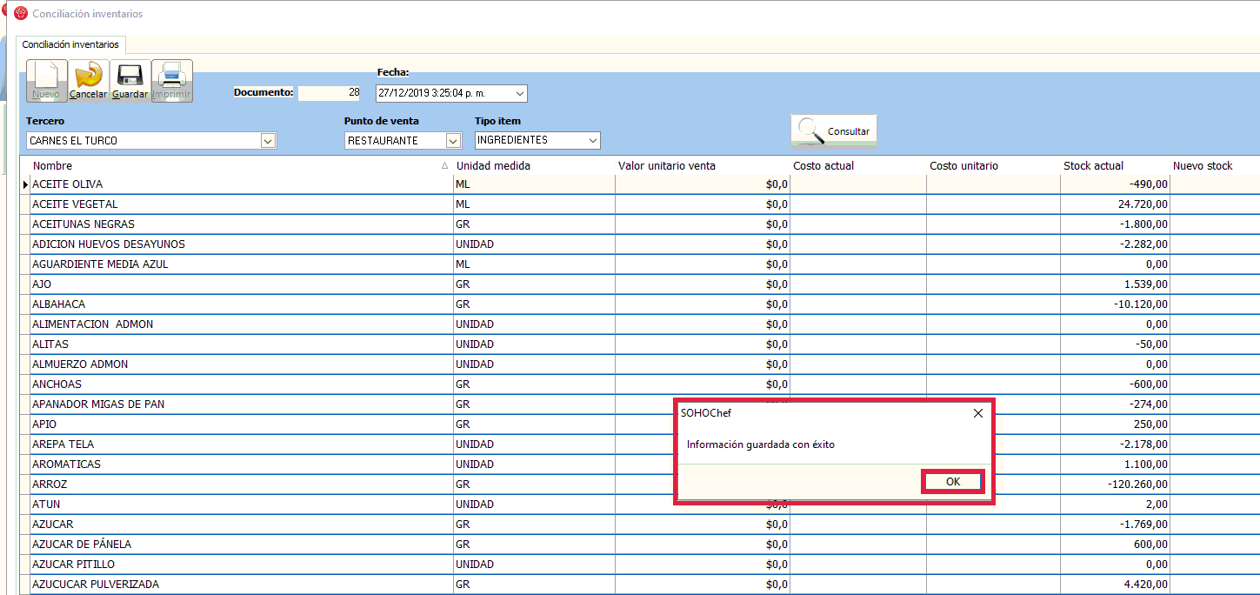Click the Stock actual column header
The width and height of the screenshot is (1260, 595).
(x=1093, y=165)
